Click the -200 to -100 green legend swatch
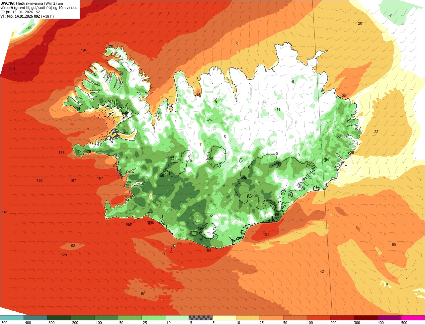The width and height of the screenshot is (425, 325). point(82,318)
